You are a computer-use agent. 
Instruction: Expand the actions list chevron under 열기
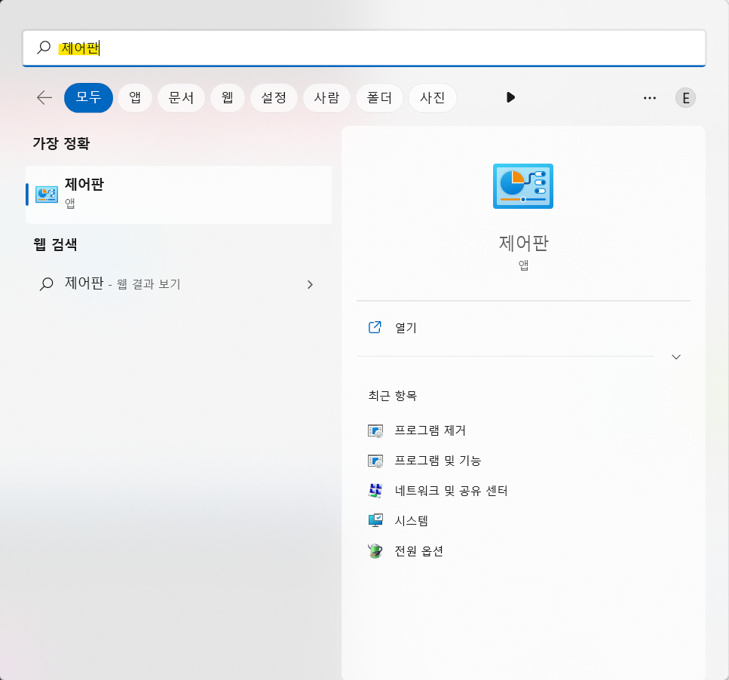[676, 357]
